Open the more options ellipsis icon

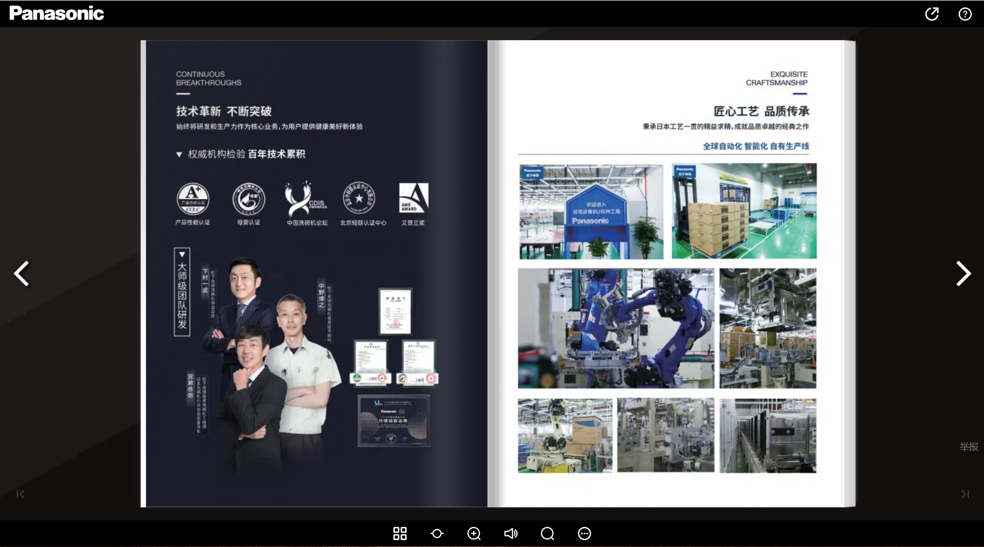pyautogui.click(x=584, y=533)
